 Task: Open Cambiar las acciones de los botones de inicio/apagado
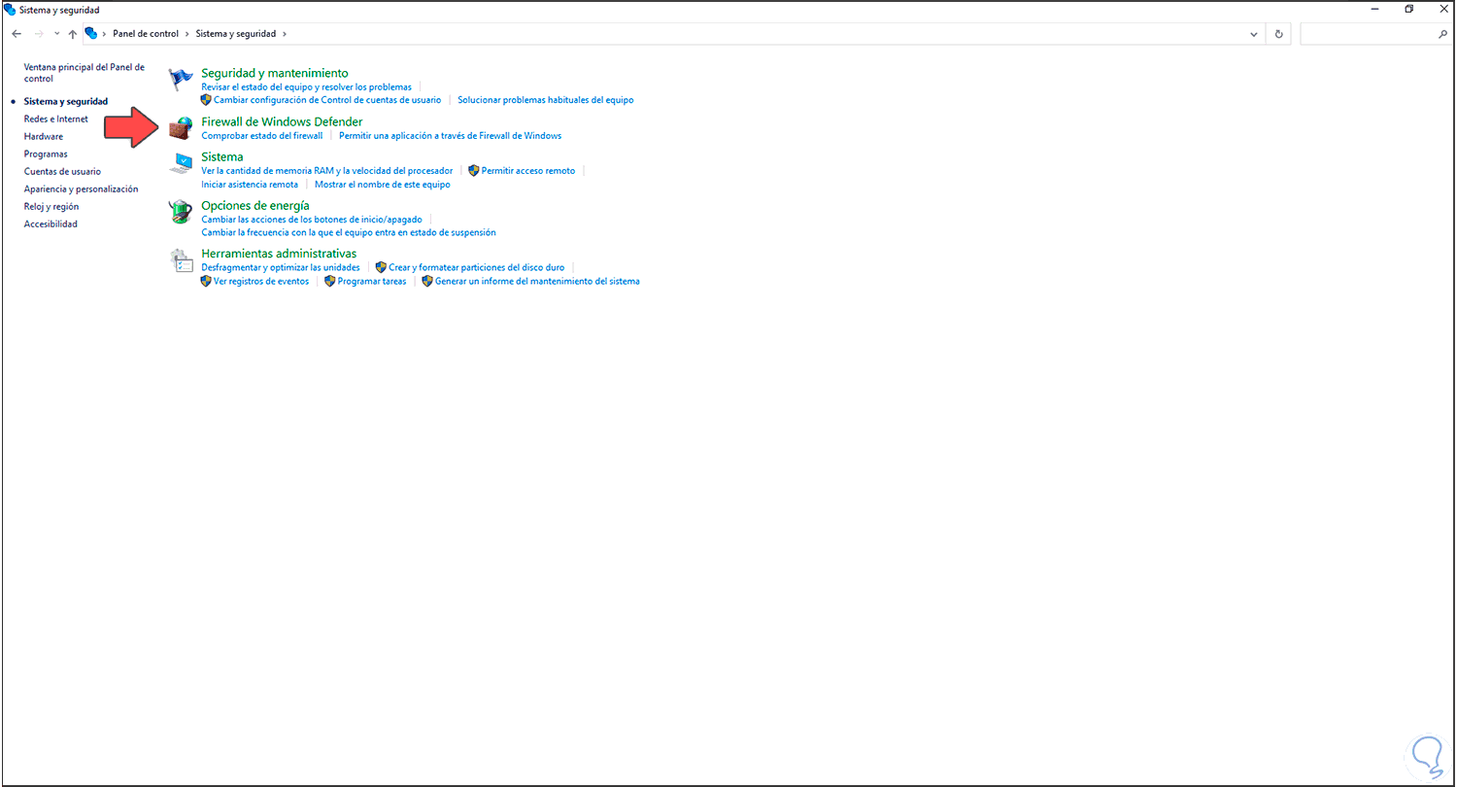pyautogui.click(x=312, y=220)
